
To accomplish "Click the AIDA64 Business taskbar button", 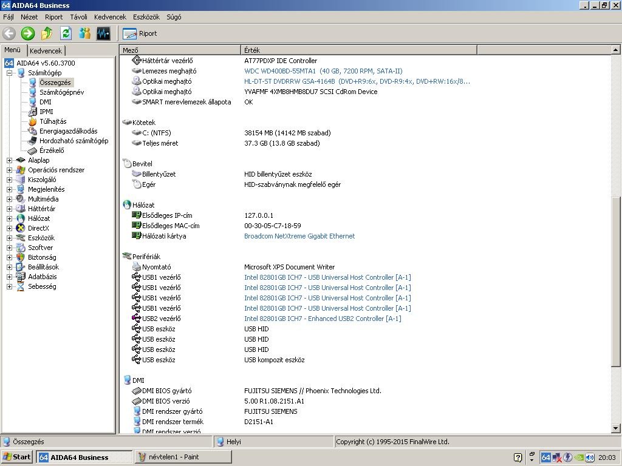I will tap(84, 457).
